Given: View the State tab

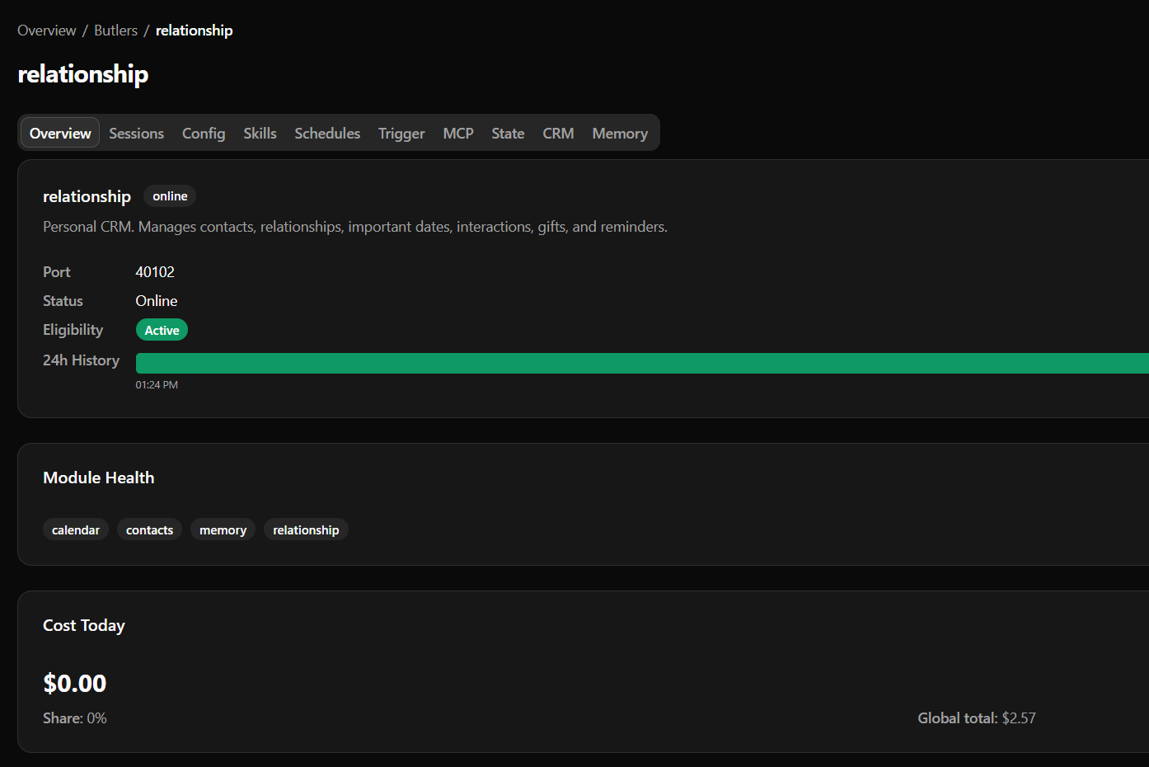Looking at the screenshot, I should click(507, 133).
